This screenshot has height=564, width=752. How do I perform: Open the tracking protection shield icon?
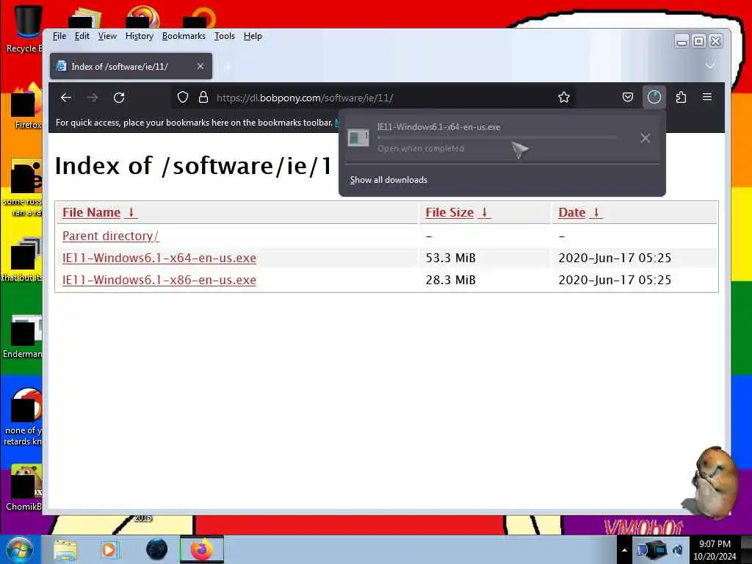pyautogui.click(x=183, y=98)
